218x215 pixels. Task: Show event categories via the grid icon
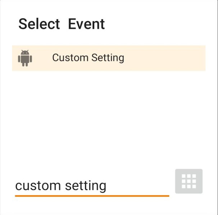tap(189, 181)
